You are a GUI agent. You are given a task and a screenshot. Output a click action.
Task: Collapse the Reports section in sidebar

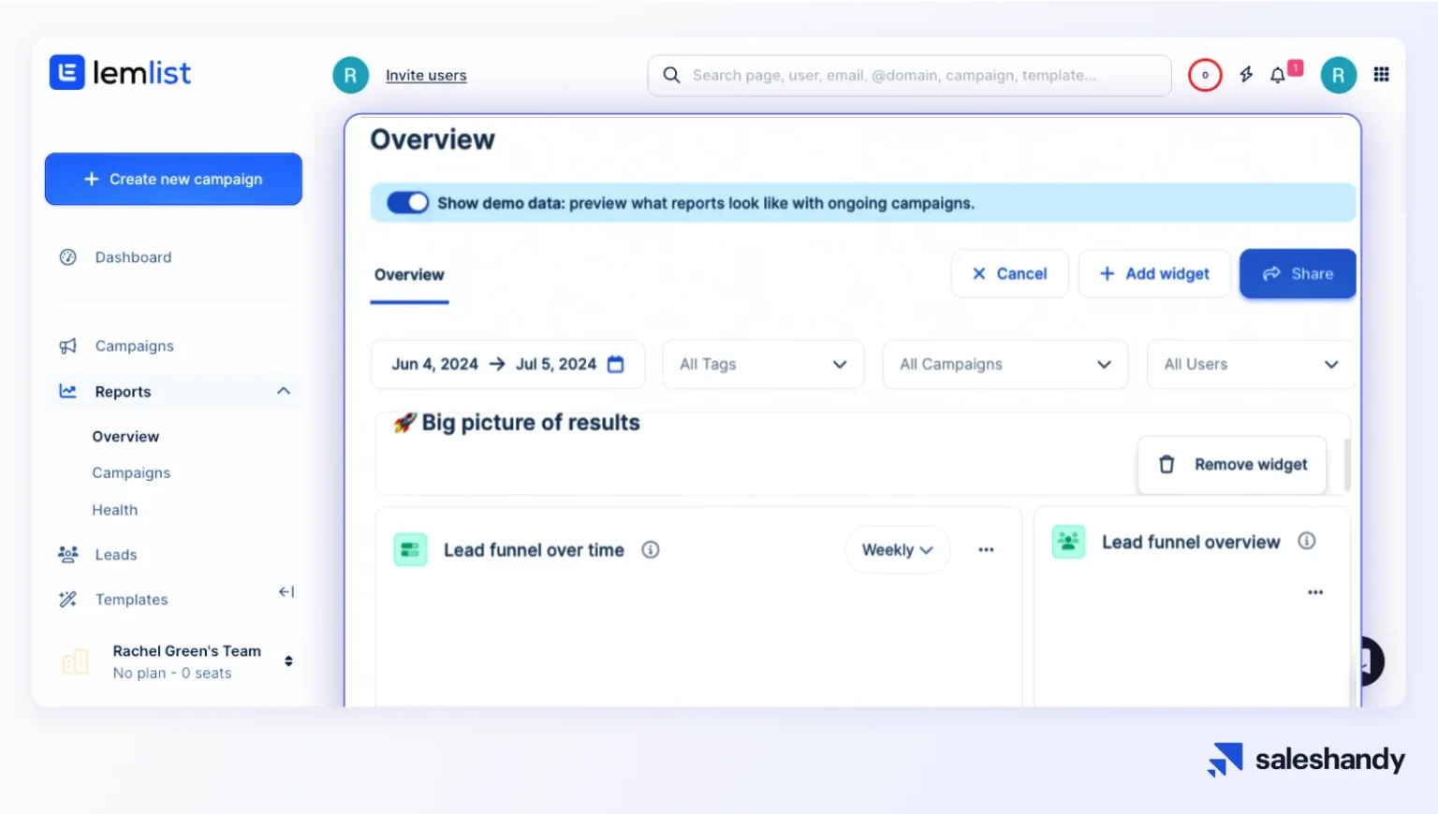[x=284, y=391]
